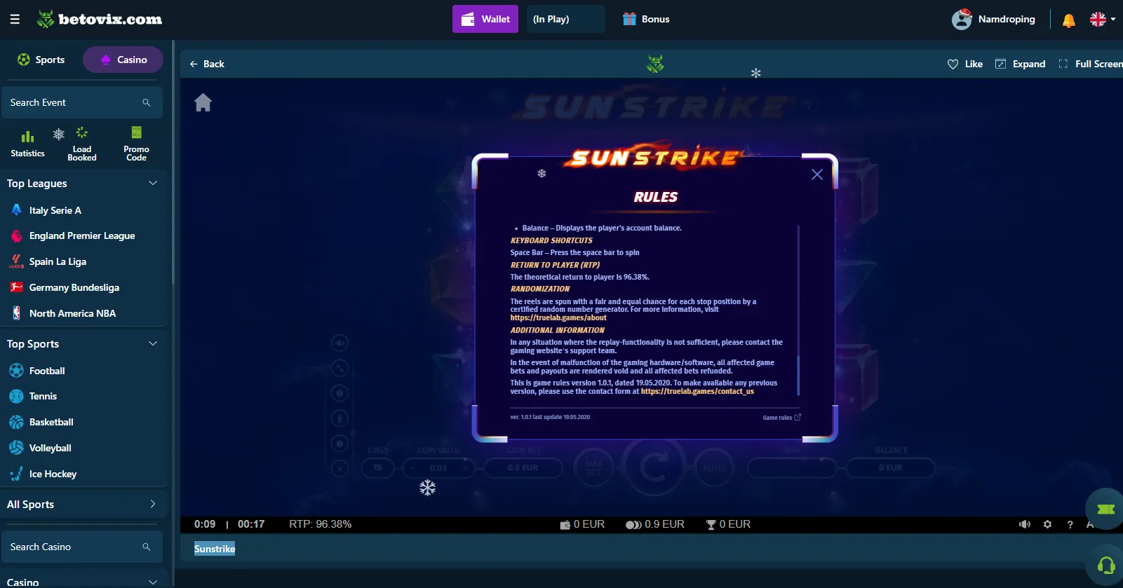Open the bet slip ticket button
This screenshot has width=1123, height=588.
pyautogui.click(x=1105, y=510)
